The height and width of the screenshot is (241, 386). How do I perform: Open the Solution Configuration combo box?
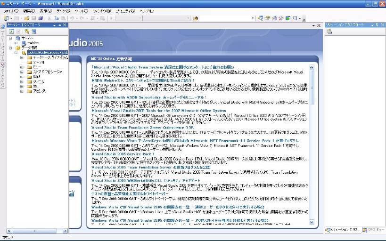[129, 18]
